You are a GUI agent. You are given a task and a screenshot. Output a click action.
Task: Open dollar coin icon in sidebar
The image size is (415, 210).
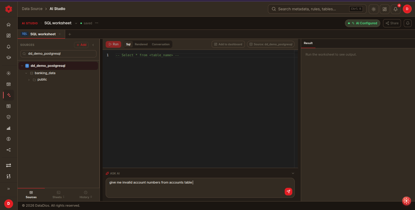[x=9, y=139]
